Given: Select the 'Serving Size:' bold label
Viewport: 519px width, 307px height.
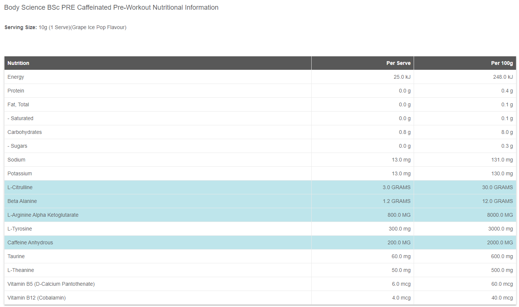Looking at the screenshot, I should point(21,27).
